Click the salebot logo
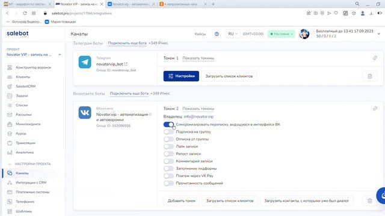385x216 pixels. (17, 34)
